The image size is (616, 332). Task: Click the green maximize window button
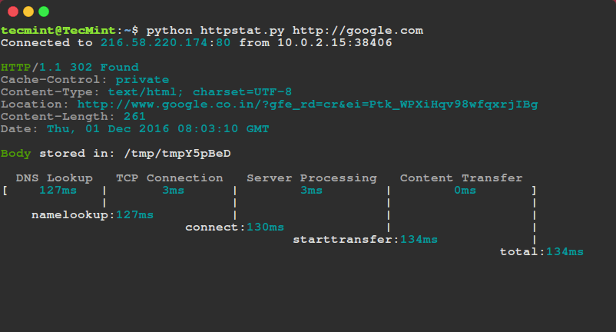(44, 12)
